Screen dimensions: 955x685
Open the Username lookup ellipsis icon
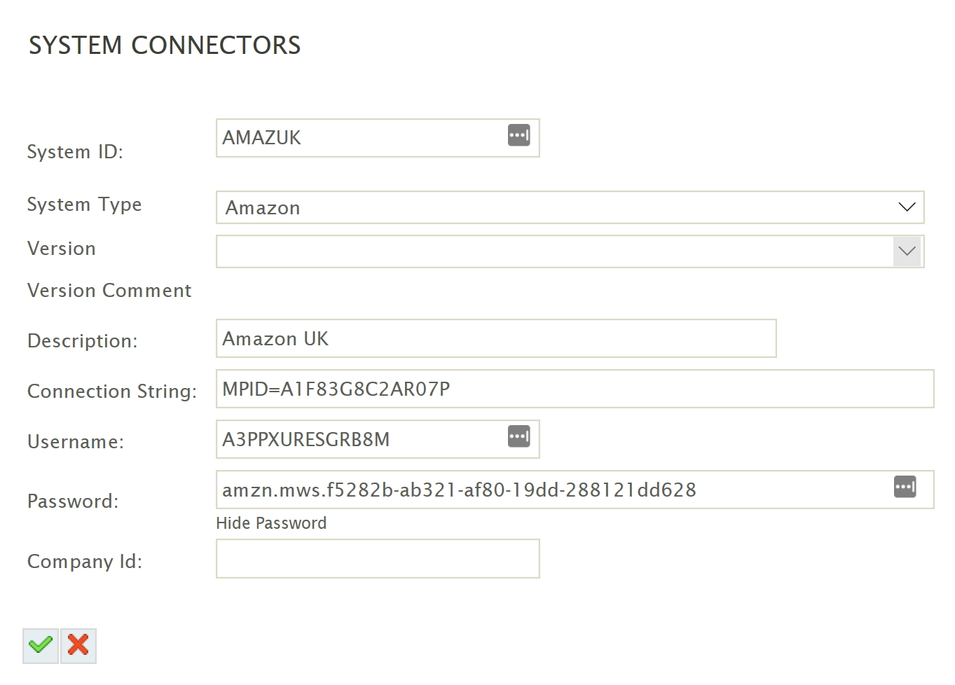(518, 436)
